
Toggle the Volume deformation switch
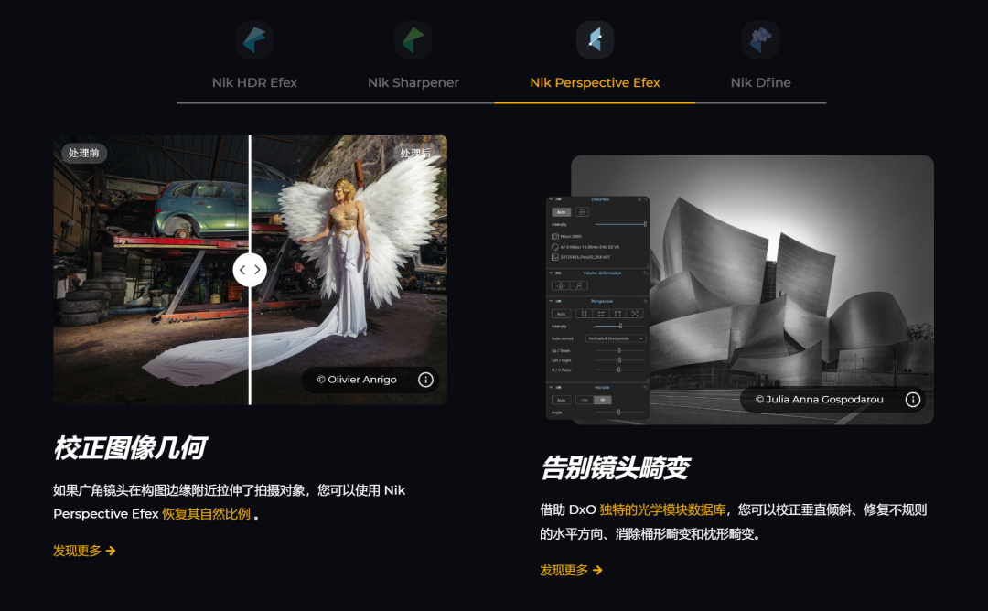tap(558, 273)
